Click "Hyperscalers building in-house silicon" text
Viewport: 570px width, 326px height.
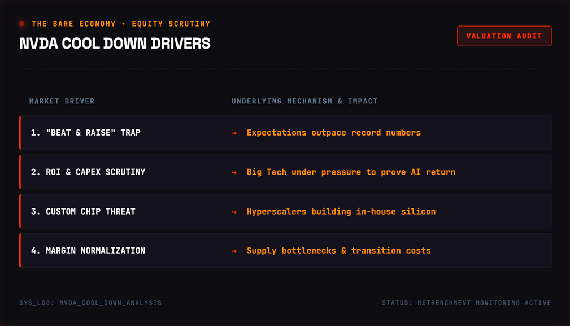click(x=341, y=211)
